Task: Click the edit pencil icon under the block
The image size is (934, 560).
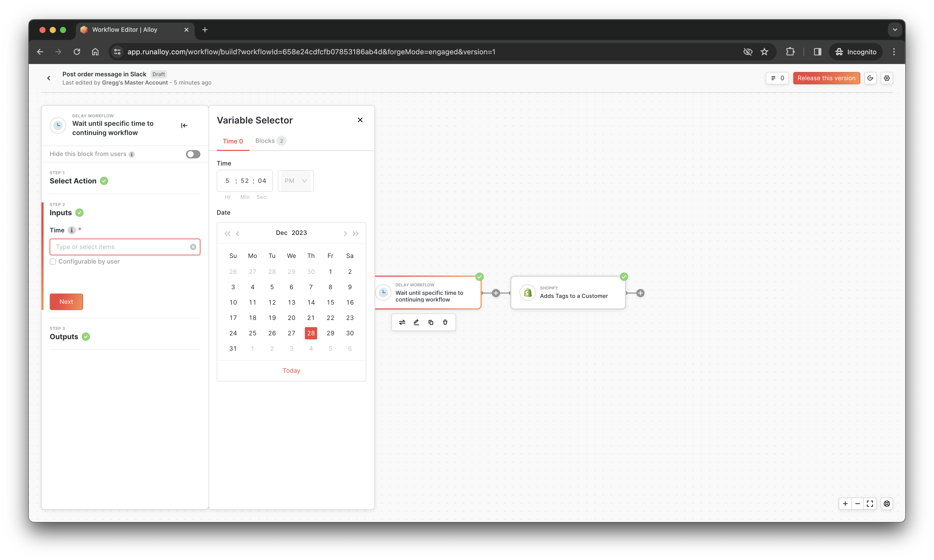Action: 416,322
